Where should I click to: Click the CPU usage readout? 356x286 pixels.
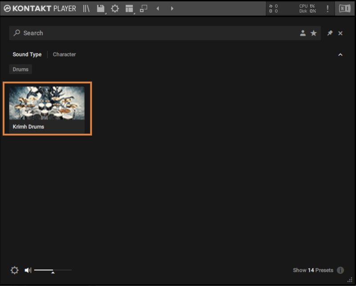[307, 6]
